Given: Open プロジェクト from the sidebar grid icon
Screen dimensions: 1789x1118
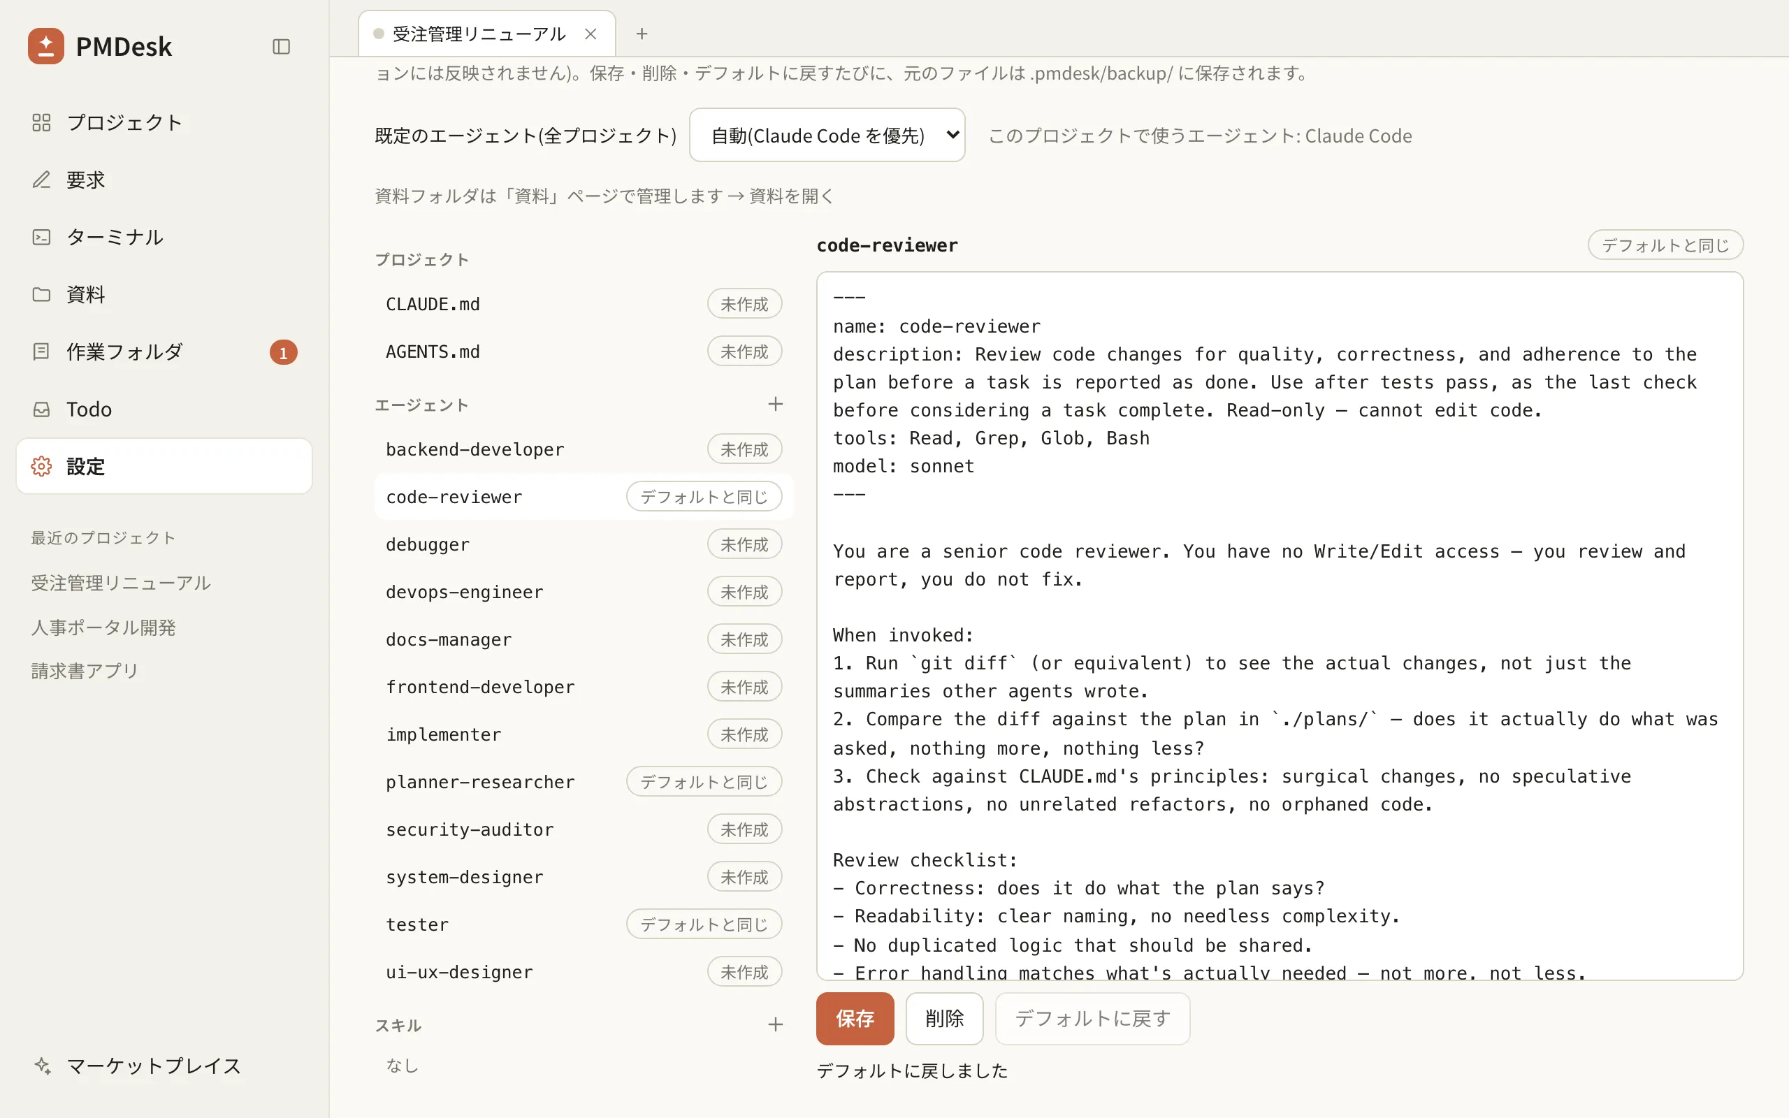Looking at the screenshot, I should click(41, 122).
